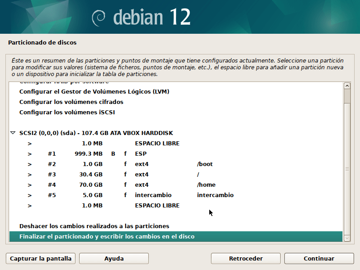The height and width of the screenshot is (270, 360).
Task: Choose Configurar los volúmenes iSCSI
Action: [67, 112]
